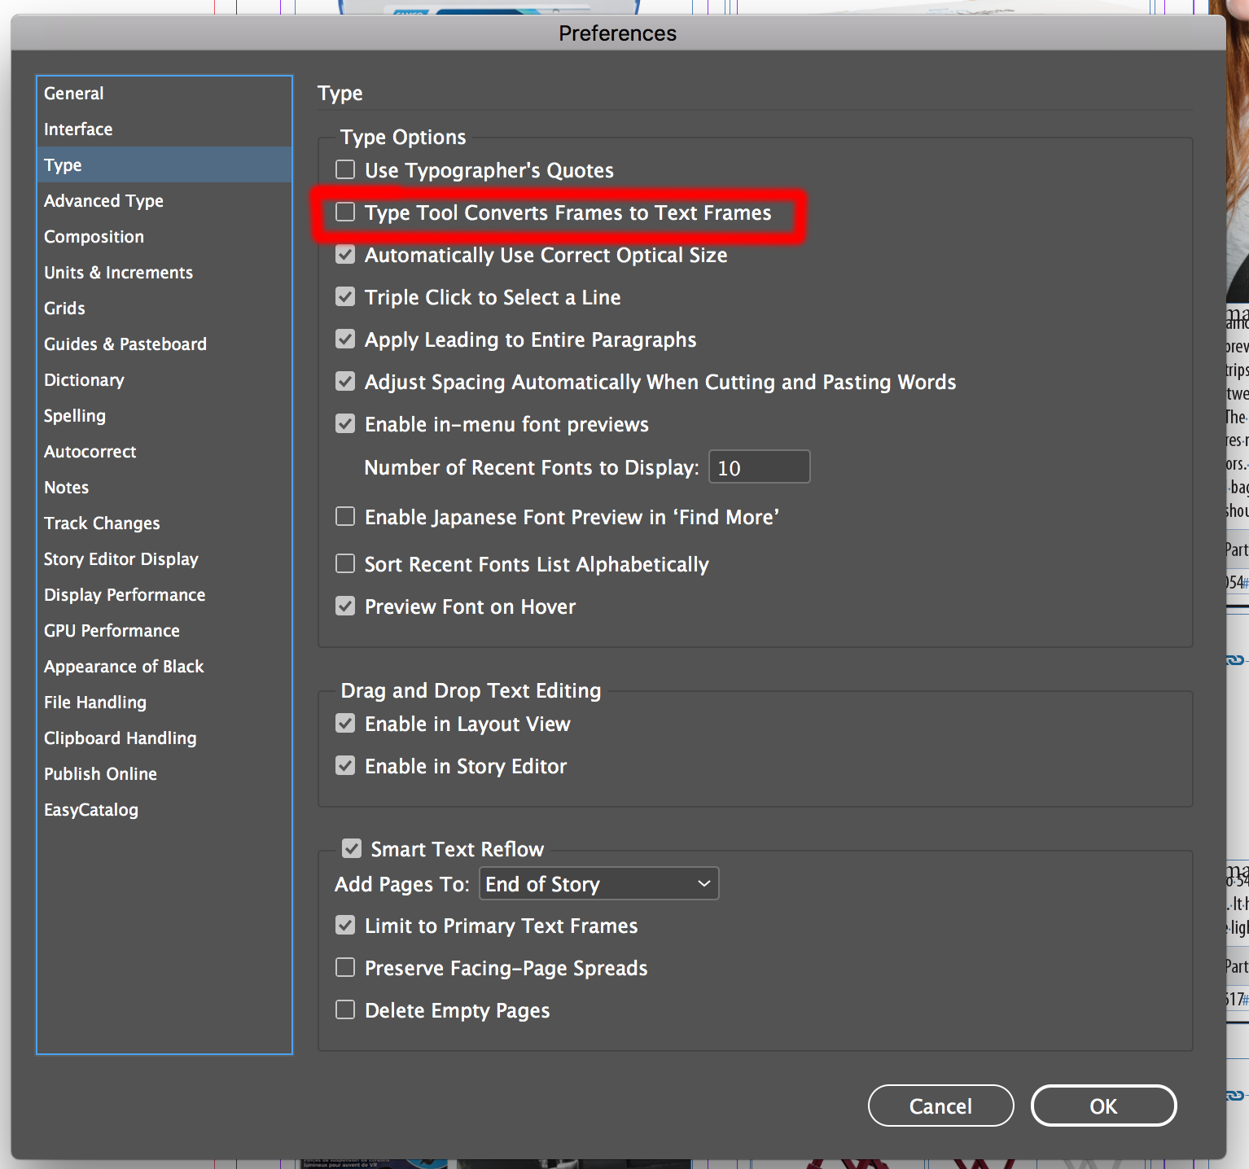Enable Use Typographer's Quotes
The height and width of the screenshot is (1169, 1249).
(x=344, y=169)
